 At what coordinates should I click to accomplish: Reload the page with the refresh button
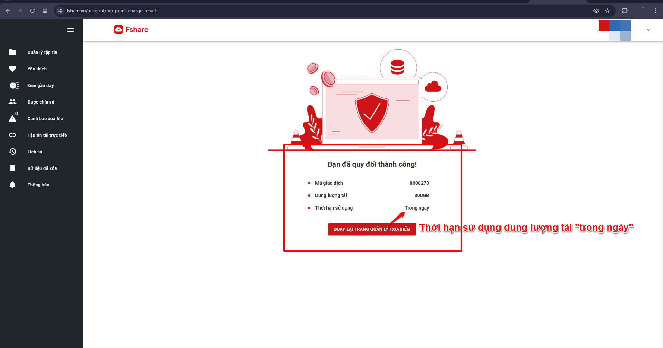(x=32, y=11)
